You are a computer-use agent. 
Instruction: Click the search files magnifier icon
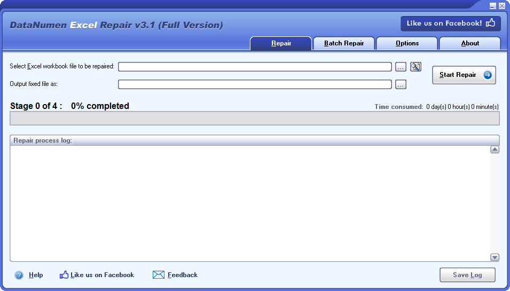pos(415,67)
